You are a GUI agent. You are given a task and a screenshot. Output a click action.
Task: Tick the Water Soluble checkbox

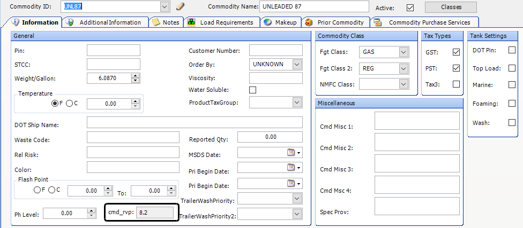pyautogui.click(x=253, y=90)
